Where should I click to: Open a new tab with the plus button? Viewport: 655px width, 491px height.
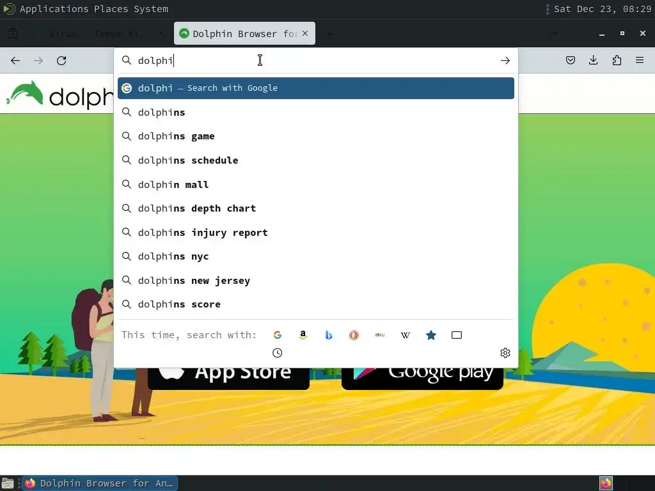tap(329, 33)
